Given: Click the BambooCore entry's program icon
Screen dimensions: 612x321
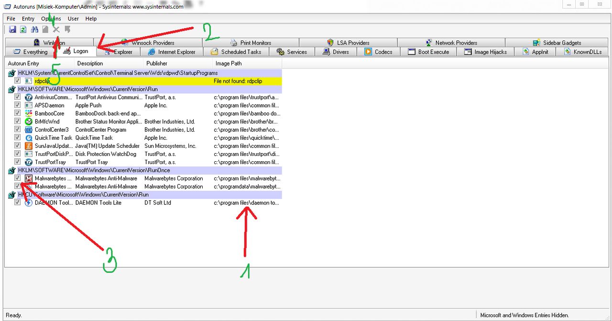Looking at the screenshot, I should click(29, 113).
